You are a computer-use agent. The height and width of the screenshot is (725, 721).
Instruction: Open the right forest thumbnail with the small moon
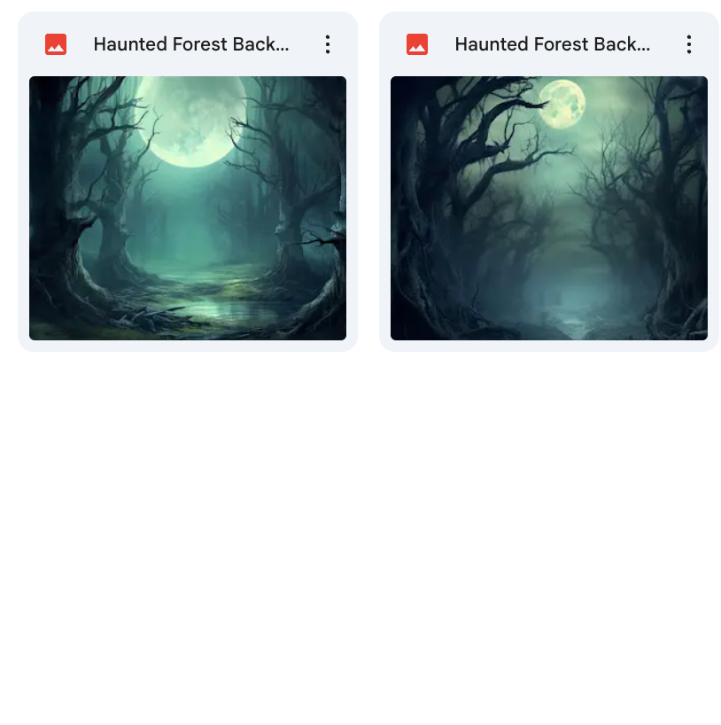(x=549, y=208)
